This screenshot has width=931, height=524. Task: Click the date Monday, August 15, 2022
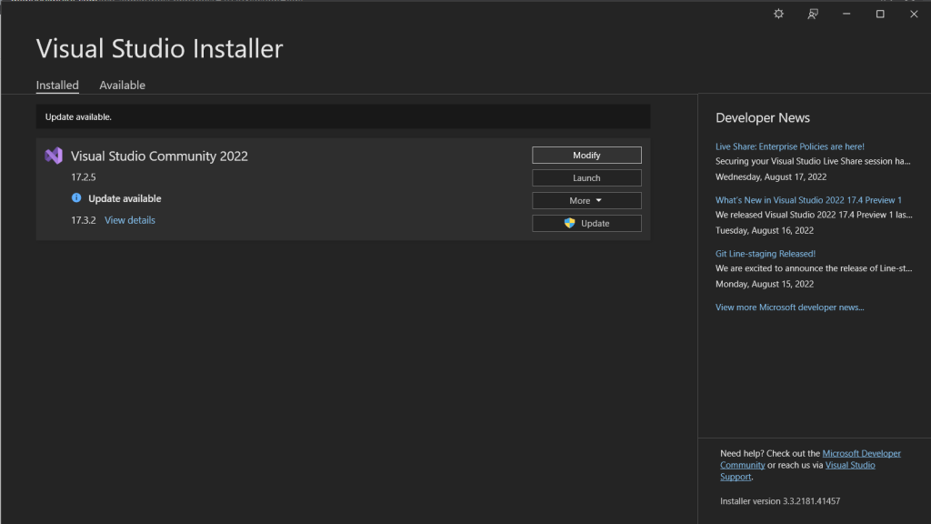click(764, 284)
